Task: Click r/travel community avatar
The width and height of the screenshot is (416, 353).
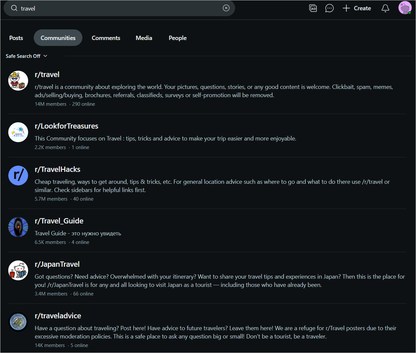Action: coord(18,81)
